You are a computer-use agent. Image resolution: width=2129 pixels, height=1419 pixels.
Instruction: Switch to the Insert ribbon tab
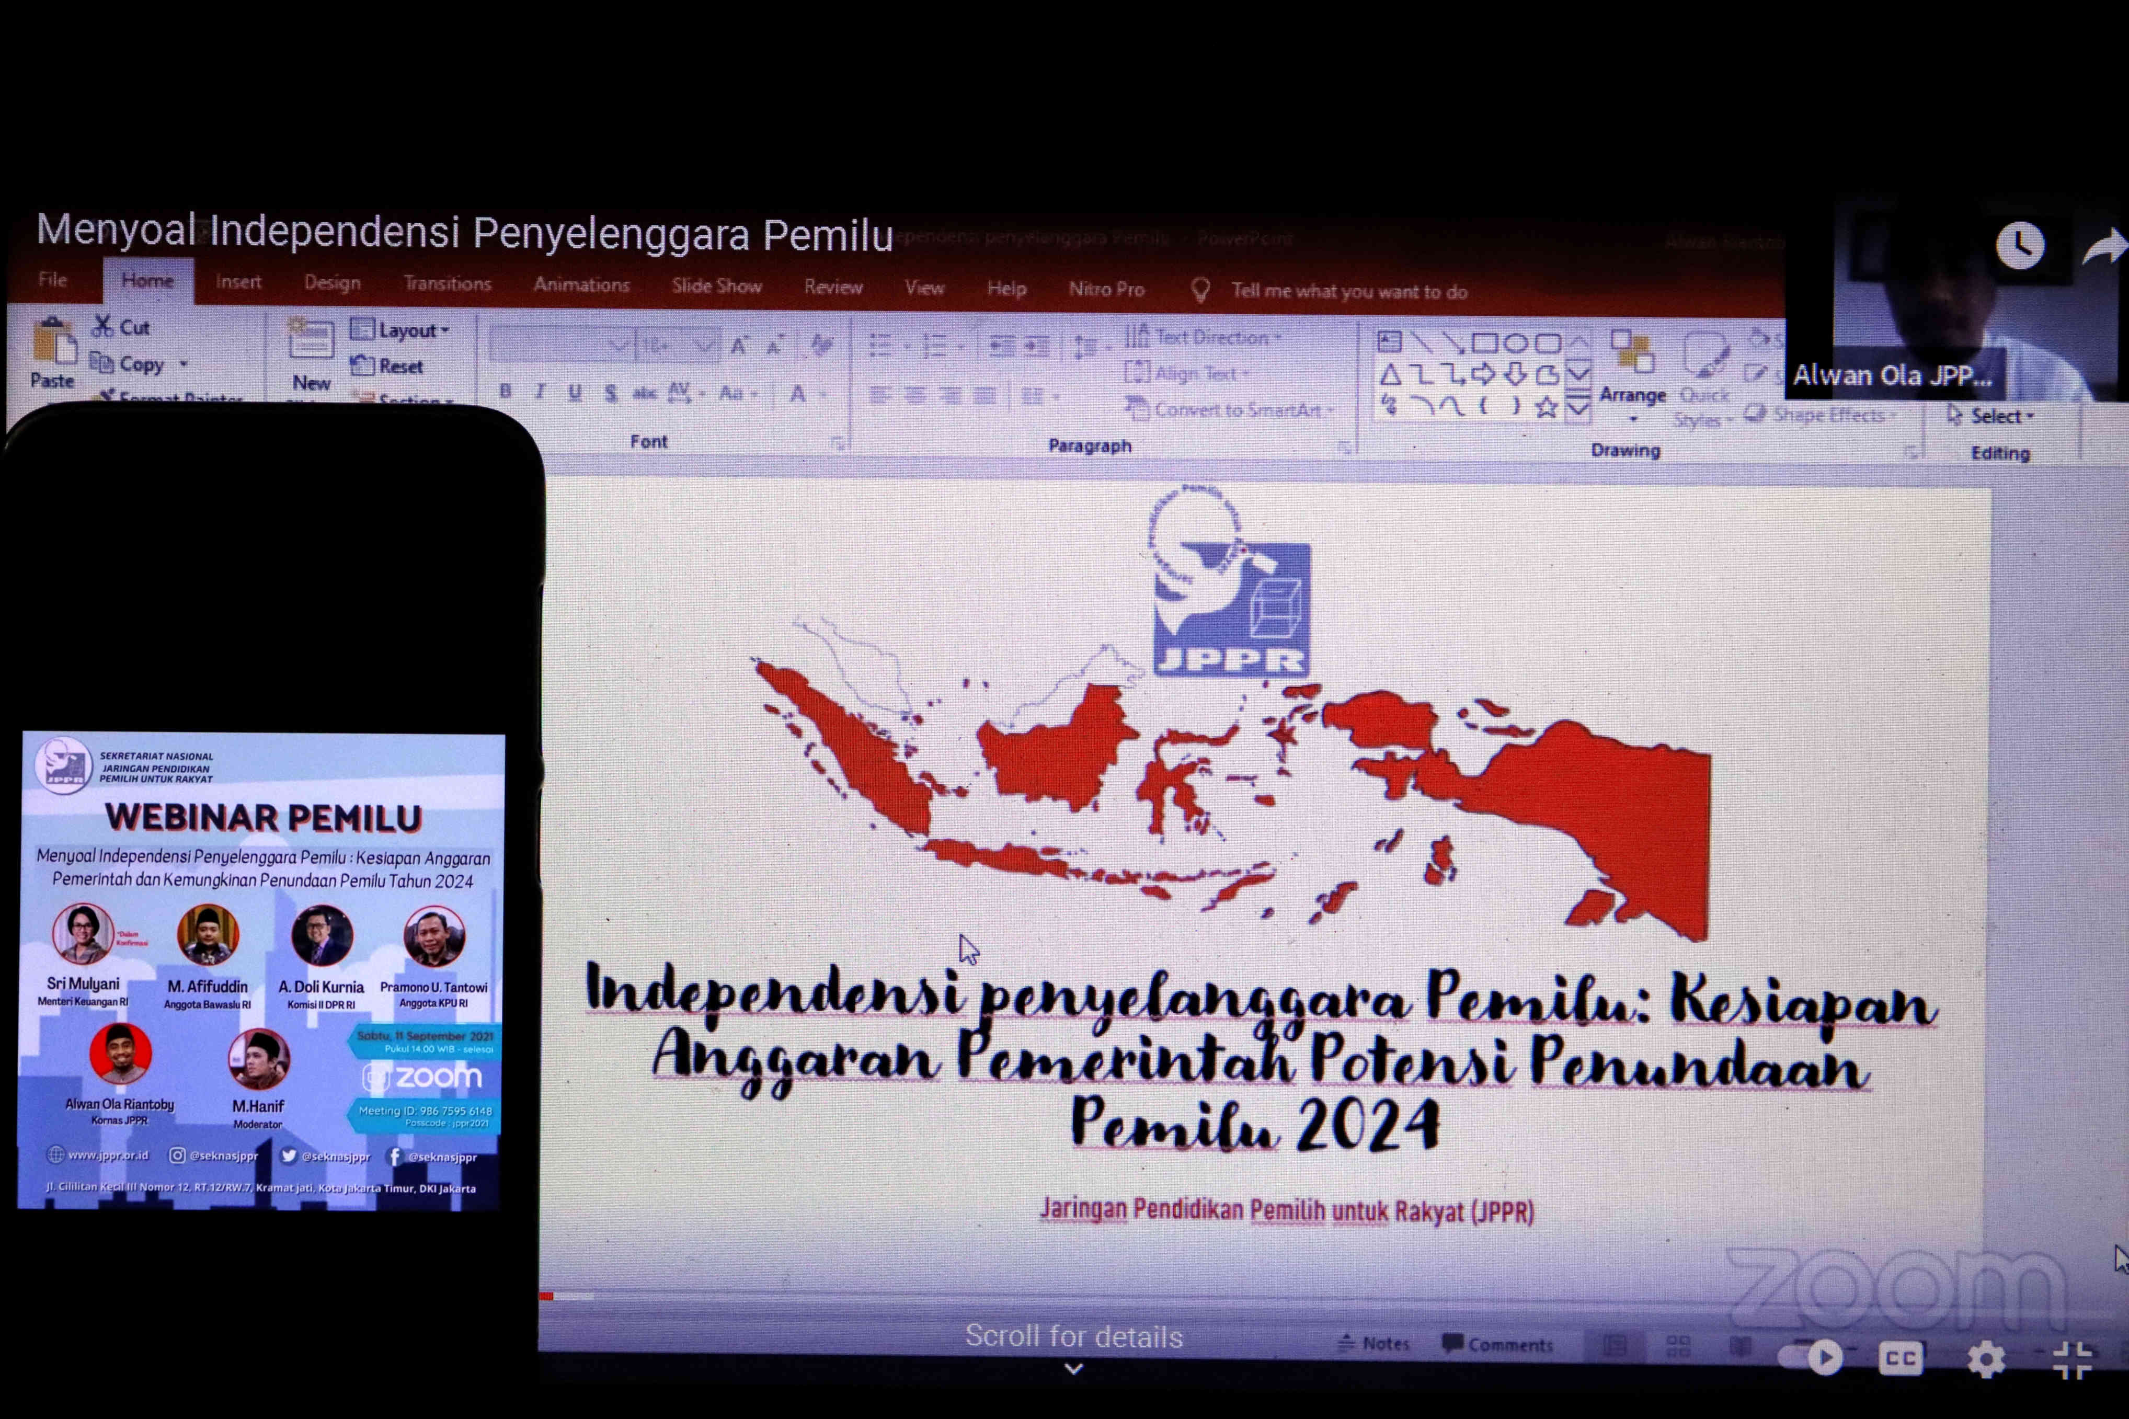click(238, 281)
